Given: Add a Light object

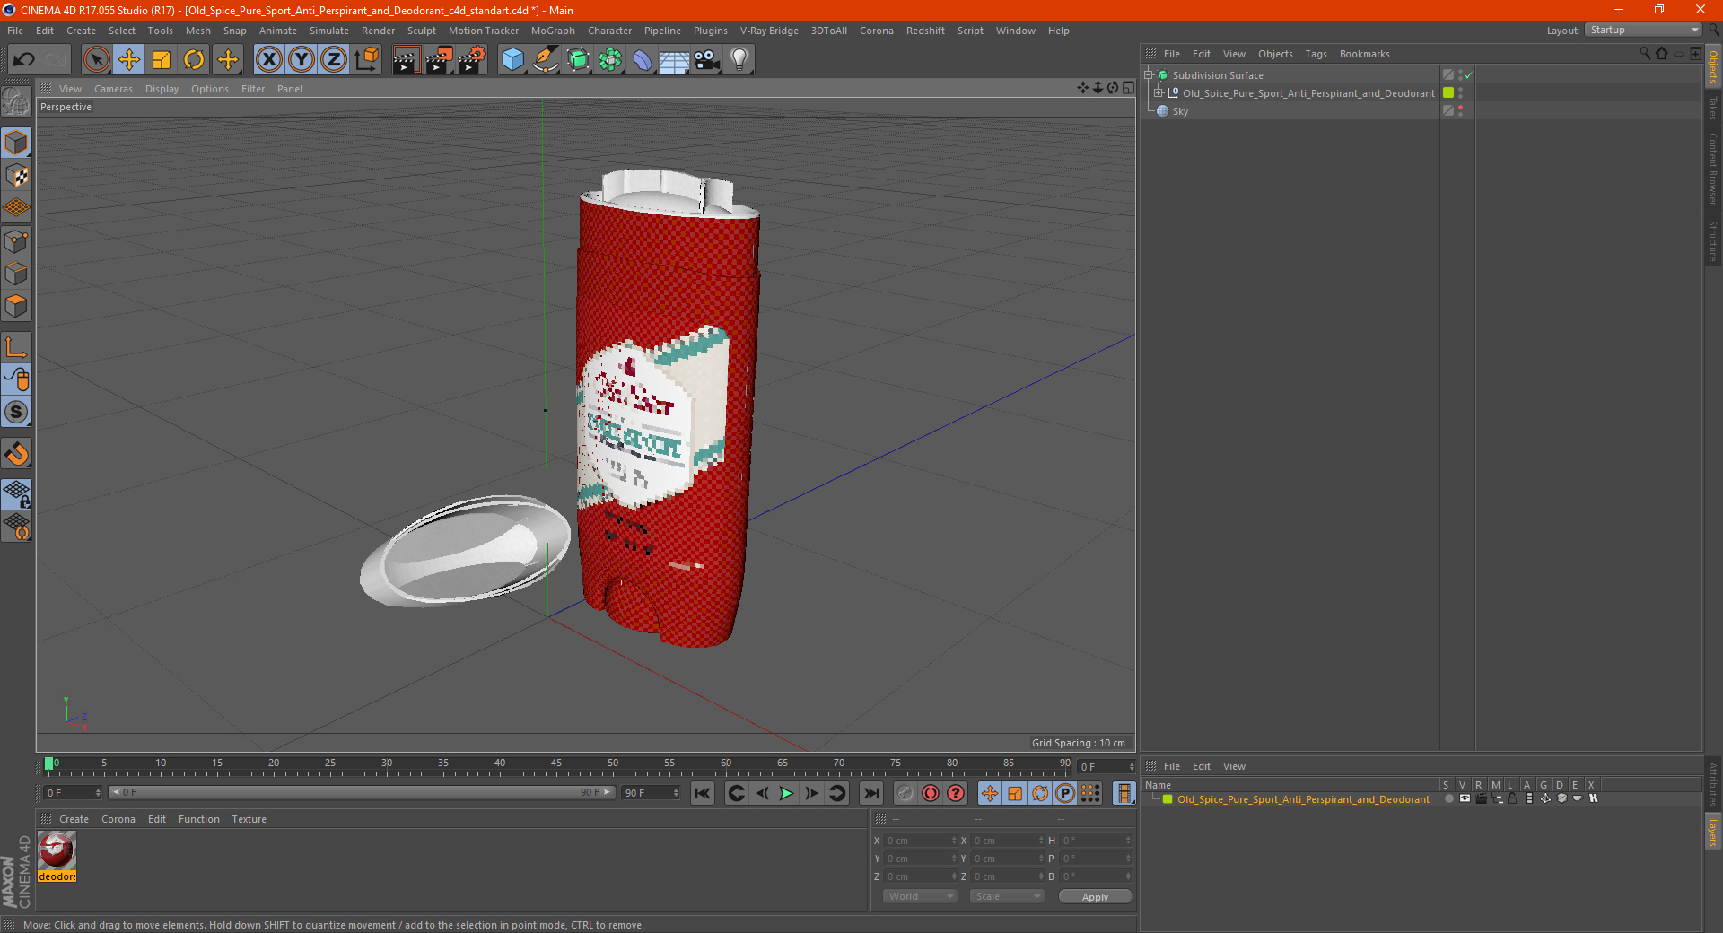Looking at the screenshot, I should click(739, 60).
